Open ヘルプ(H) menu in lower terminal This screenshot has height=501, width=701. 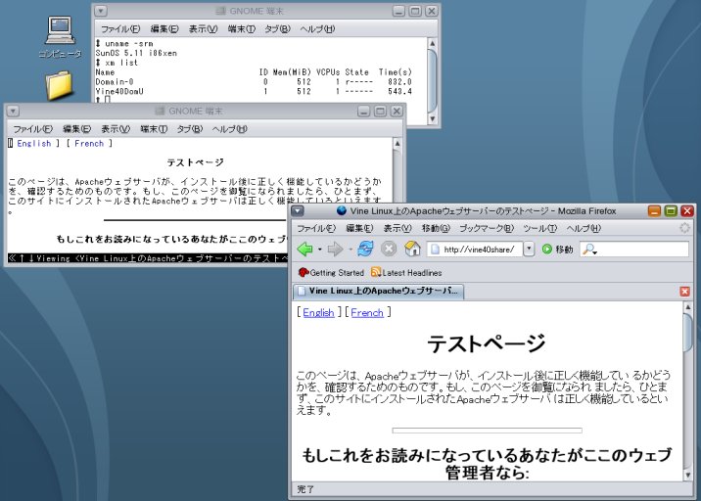[x=229, y=129]
